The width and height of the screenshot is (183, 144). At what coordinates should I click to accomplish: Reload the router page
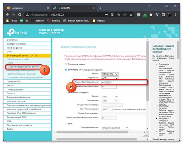pyautogui.click(x=20, y=15)
